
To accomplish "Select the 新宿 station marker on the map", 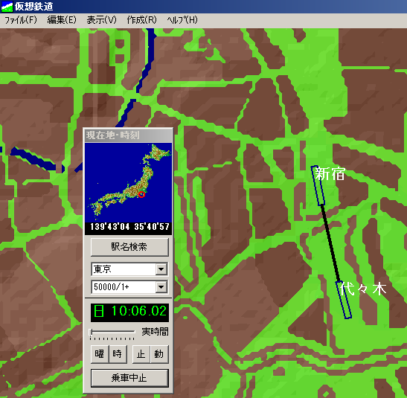I will coord(318,186).
